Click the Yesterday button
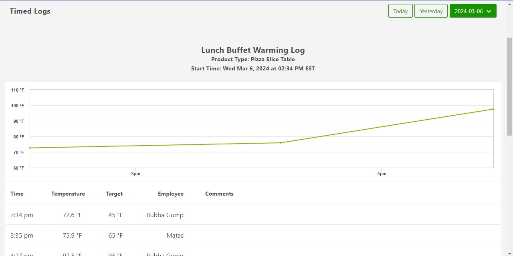This screenshot has height=256, width=513. 431,11
